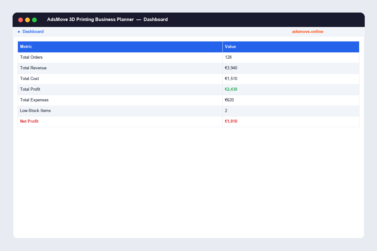Click the window title AdsMove 3D Printing Business Planner
Viewport: 377px width, 251px height.
point(90,19)
